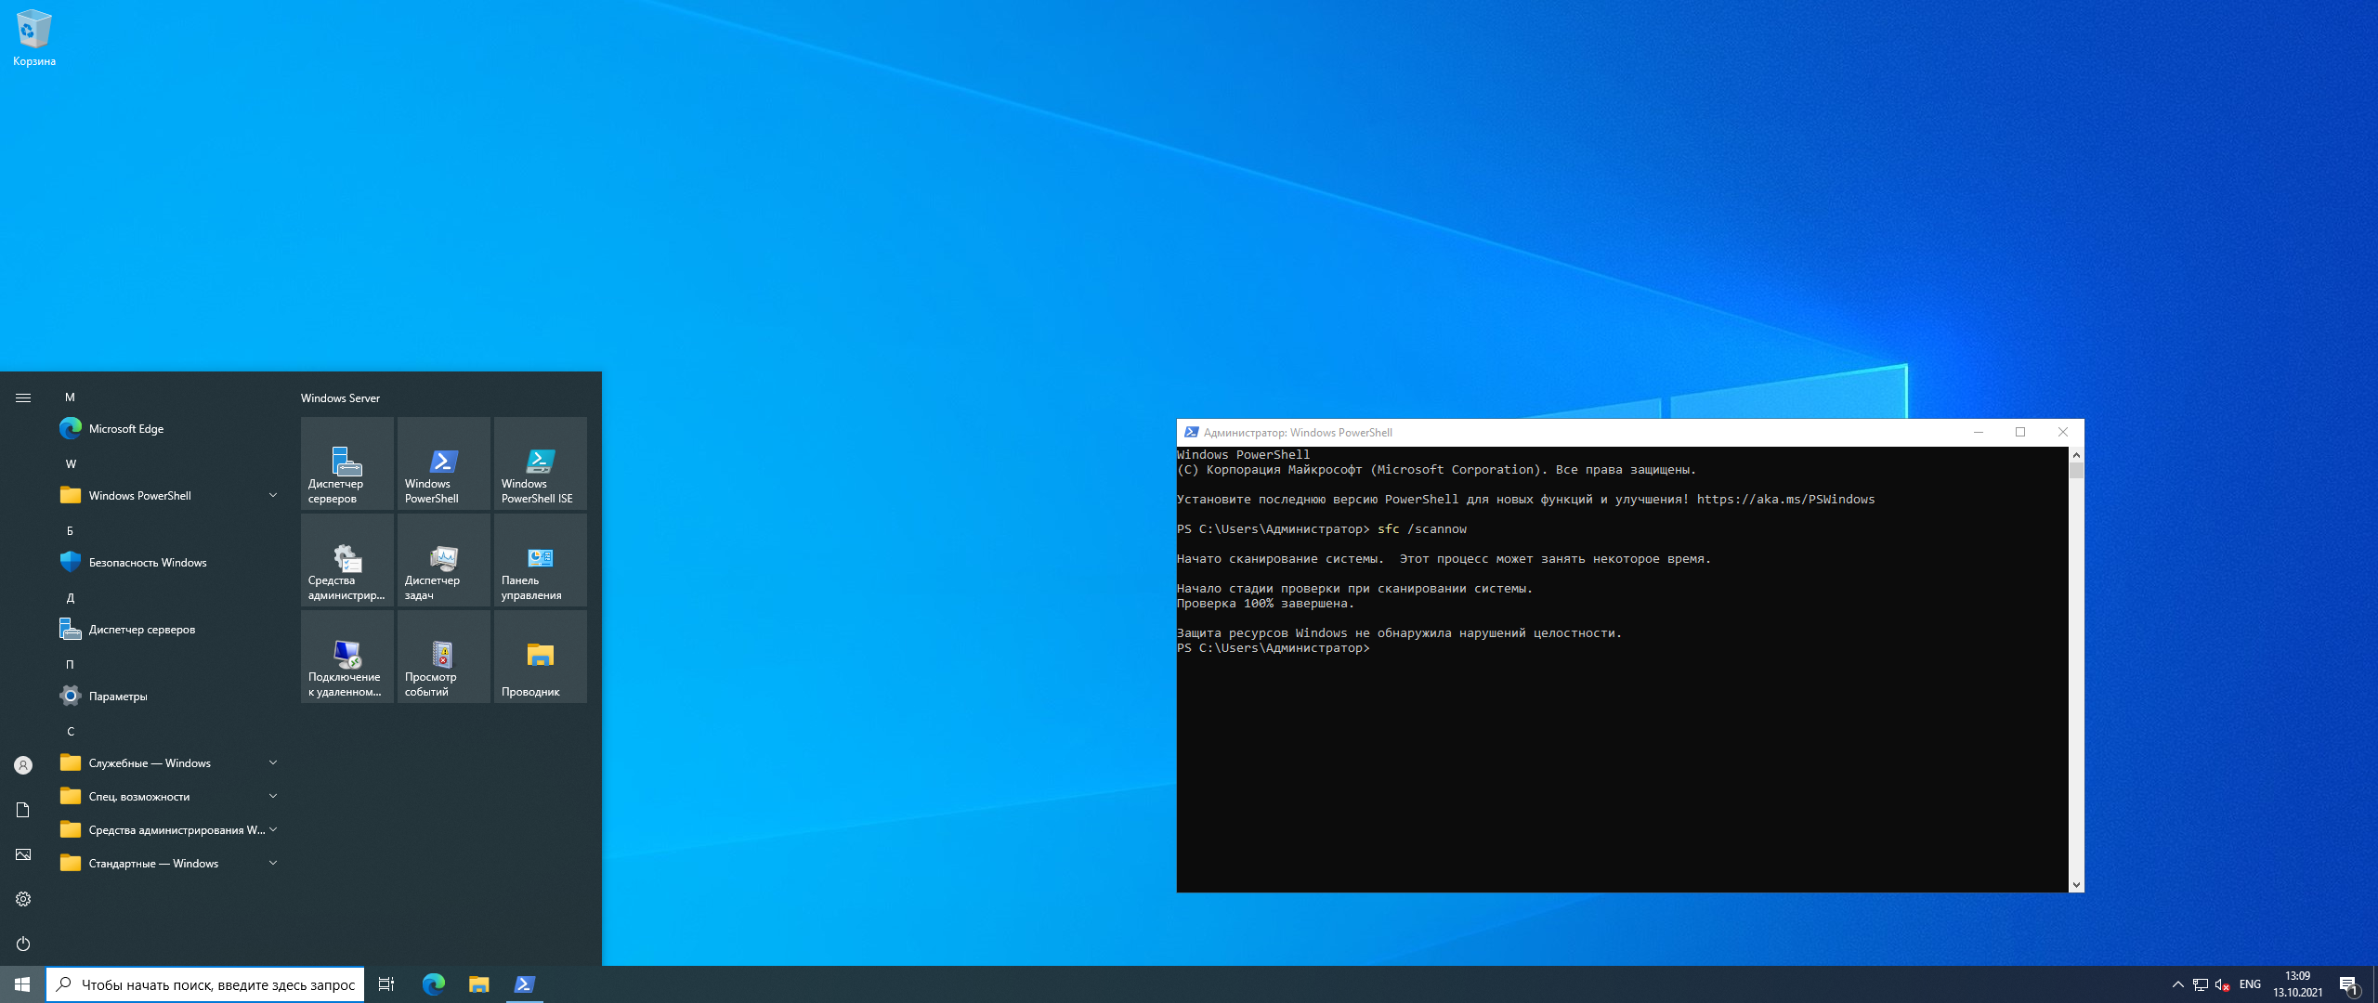Click the 'Проверка 100% завершена.' line
This screenshot has height=1003, width=2378.
1265,604
